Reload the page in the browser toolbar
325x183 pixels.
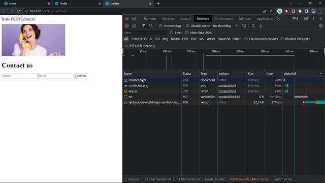tap(18, 11)
